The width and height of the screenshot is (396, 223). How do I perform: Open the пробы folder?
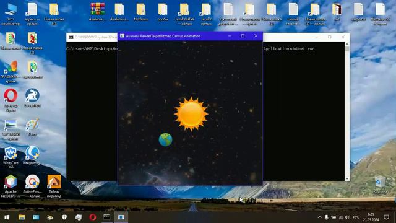(x=163, y=12)
